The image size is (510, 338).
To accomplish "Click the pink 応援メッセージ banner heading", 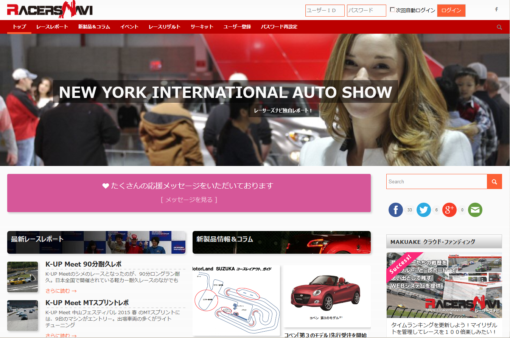I will point(188,186).
